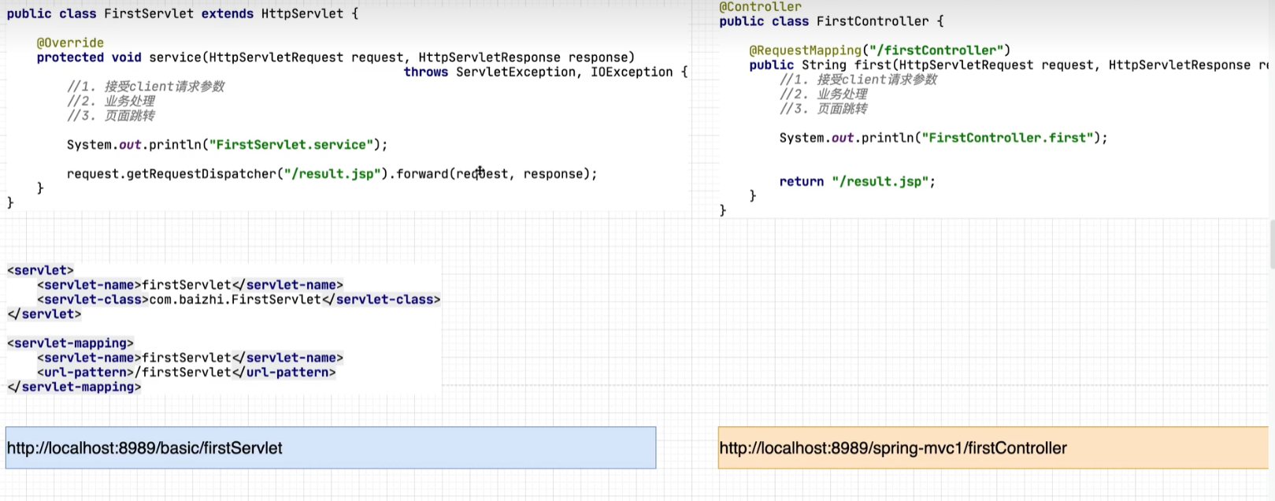This screenshot has height=501, width=1275.
Task: Click the @RequestMapping annotation text
Action: click(x=805, y=50)
